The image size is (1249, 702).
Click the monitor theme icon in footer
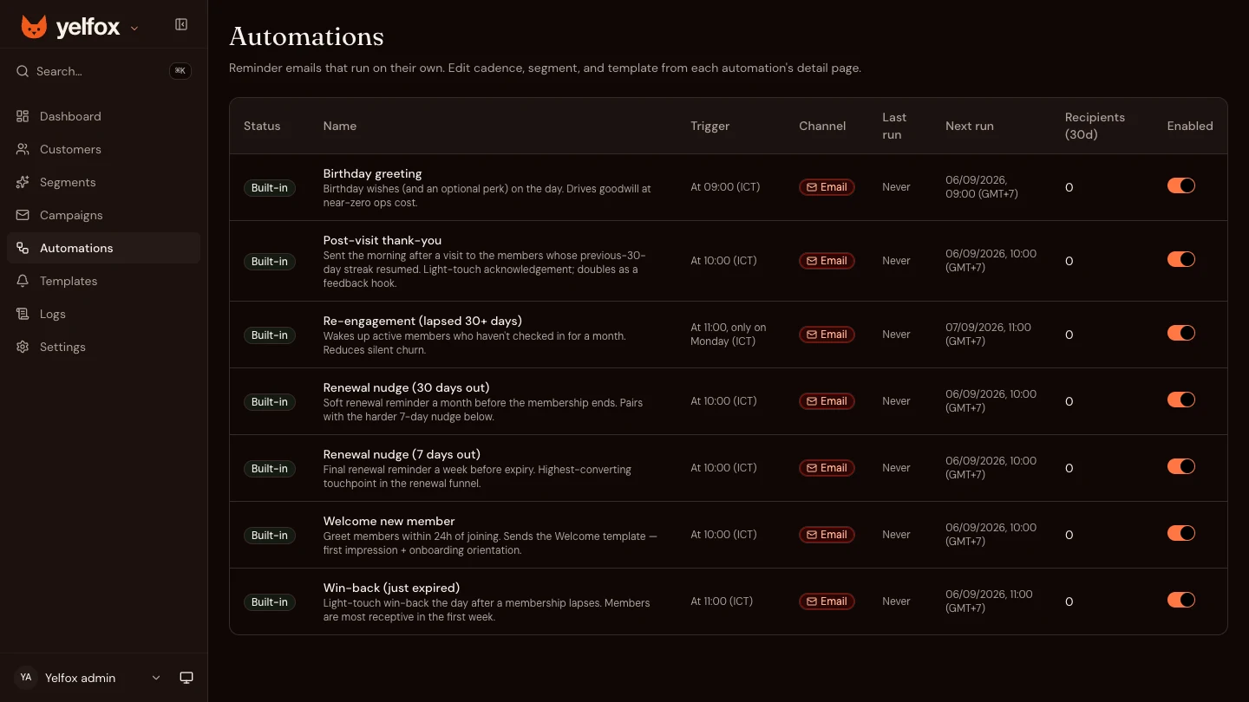click(x=186, y=678)
